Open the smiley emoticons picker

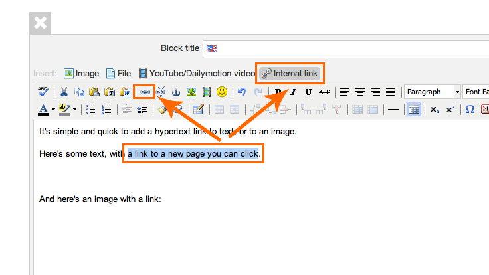(x=222, y=92)
